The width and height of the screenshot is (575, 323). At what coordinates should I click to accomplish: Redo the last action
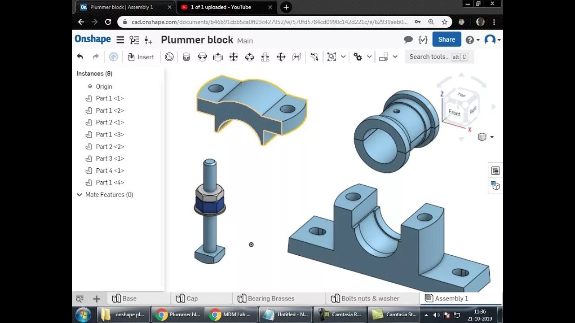96,57
